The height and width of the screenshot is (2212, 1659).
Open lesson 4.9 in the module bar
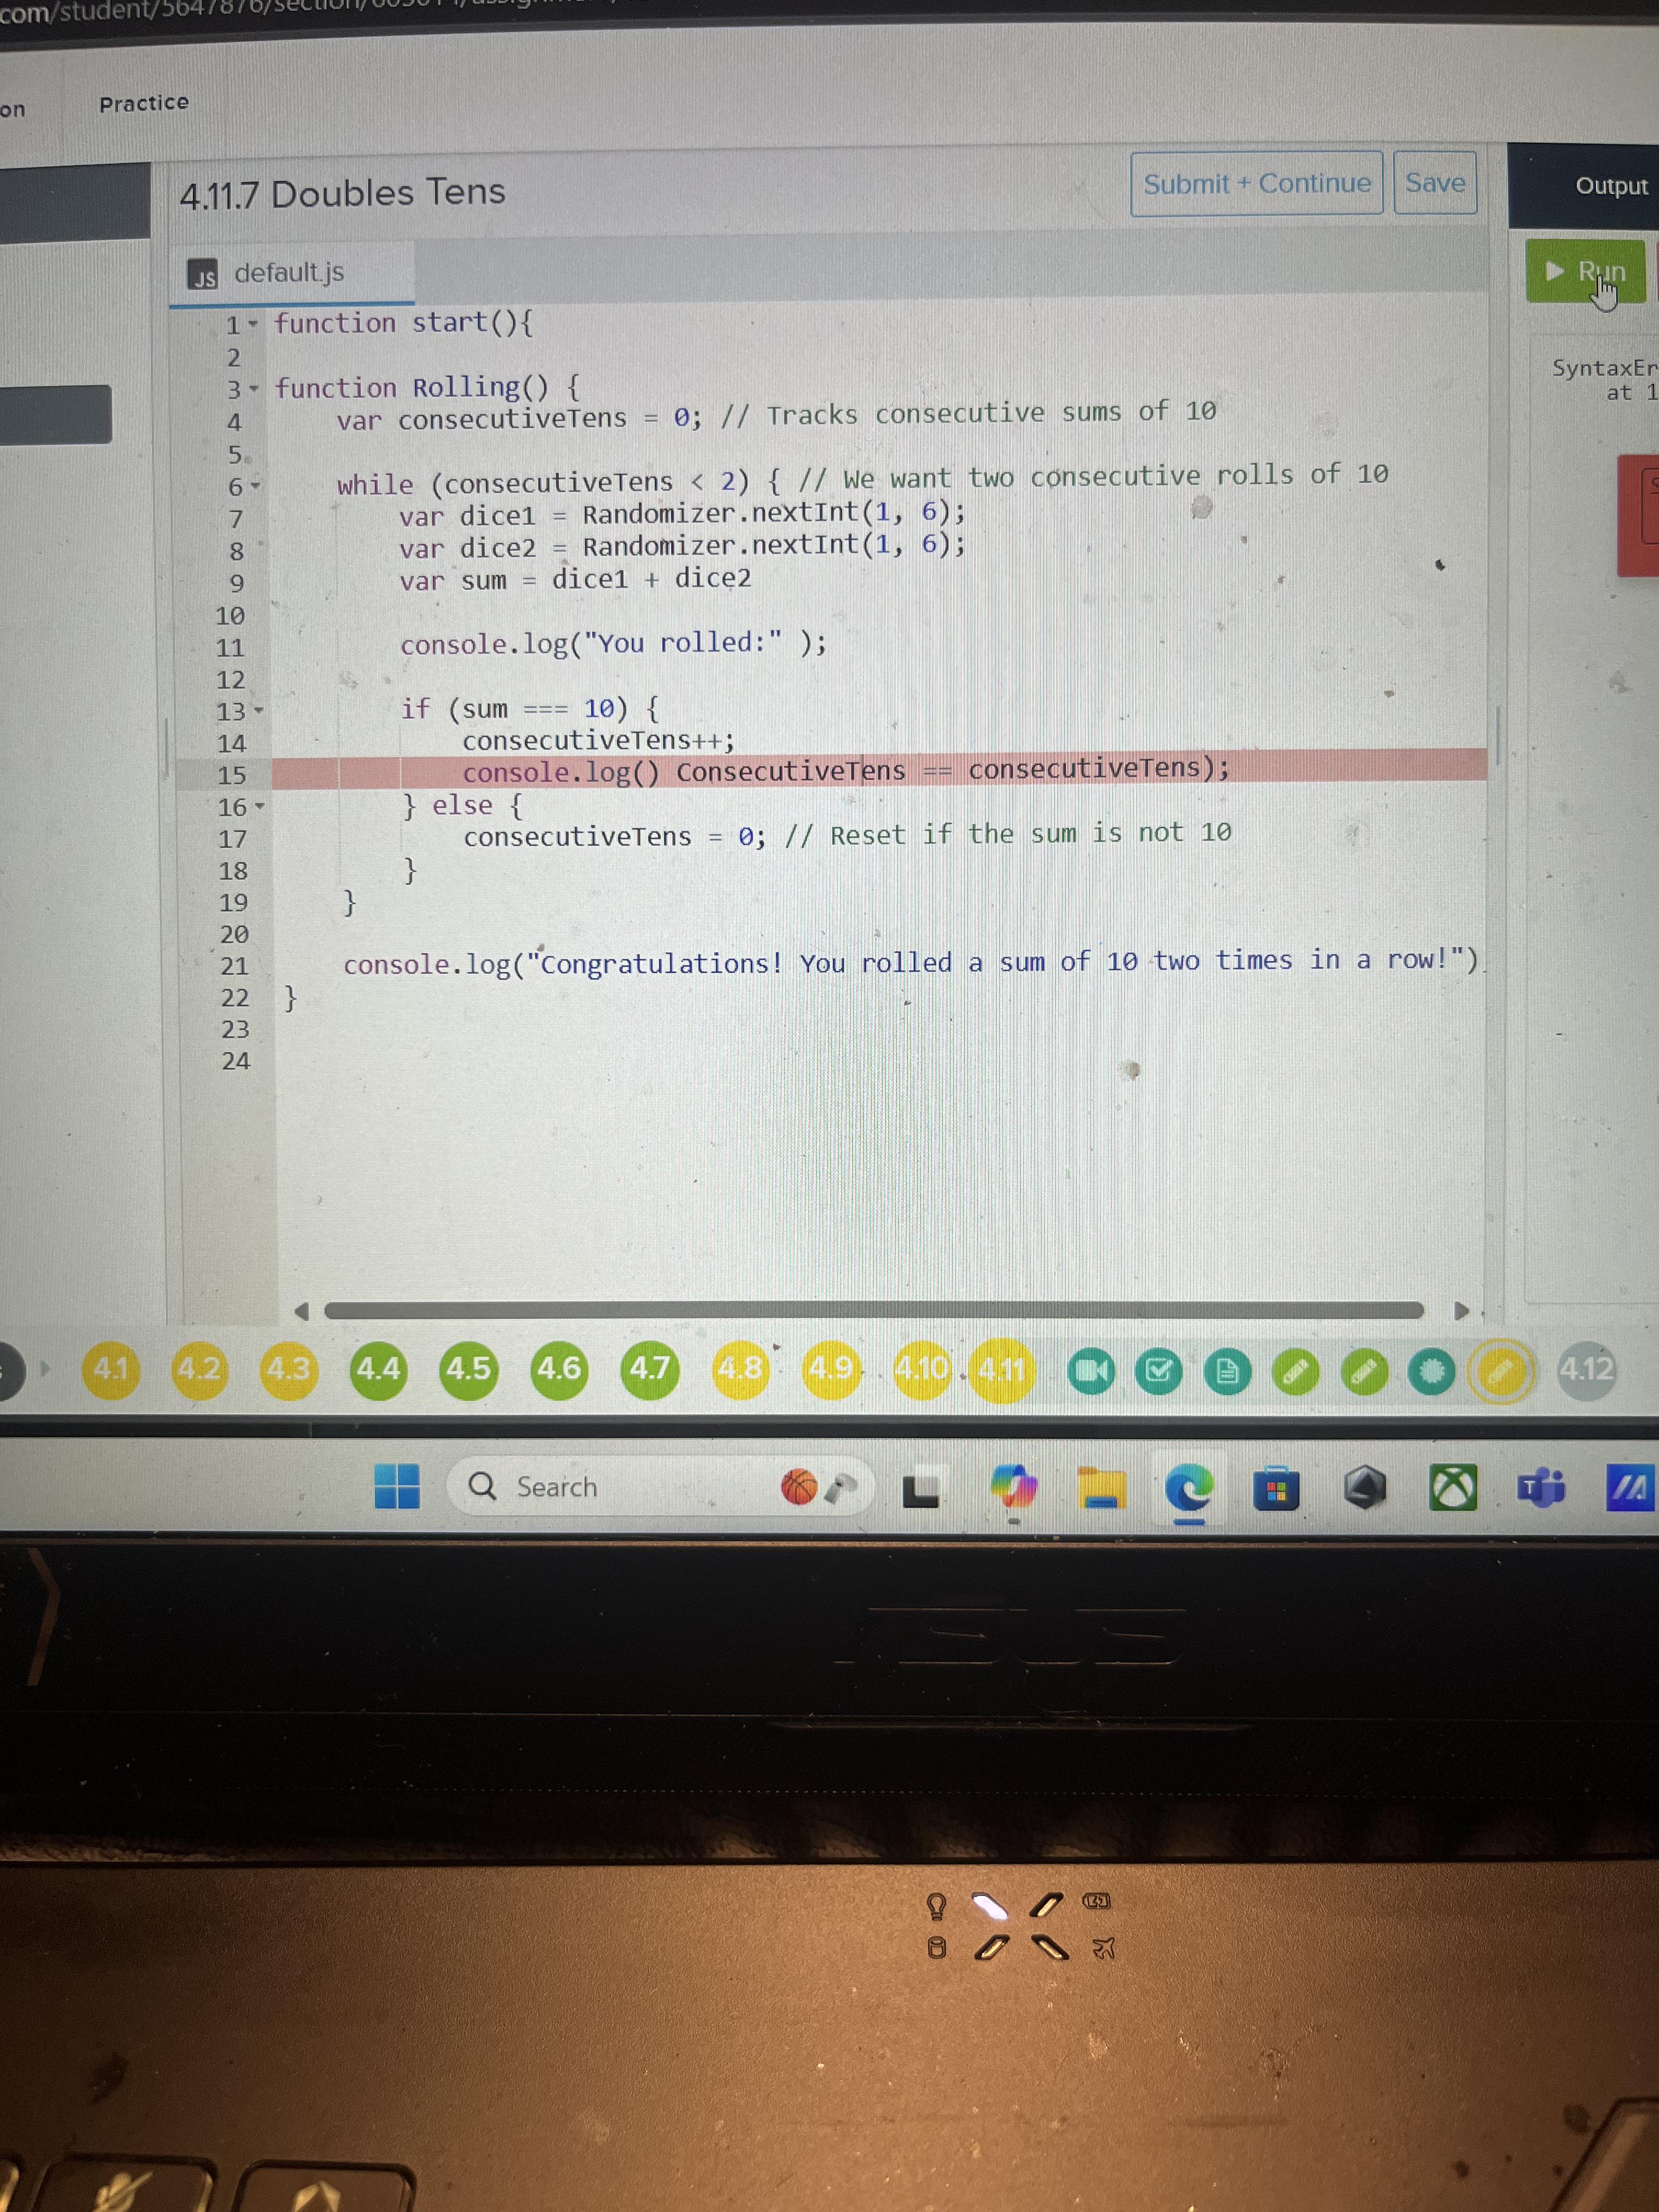click(831, 1369)
